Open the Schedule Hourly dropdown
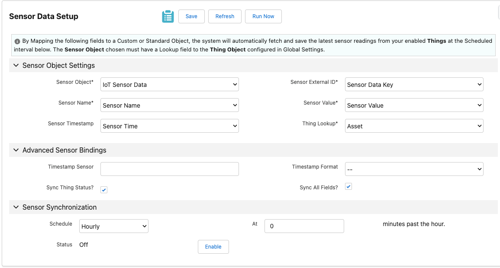The height and width of the screenshot is (268, 500). [114, 226]
